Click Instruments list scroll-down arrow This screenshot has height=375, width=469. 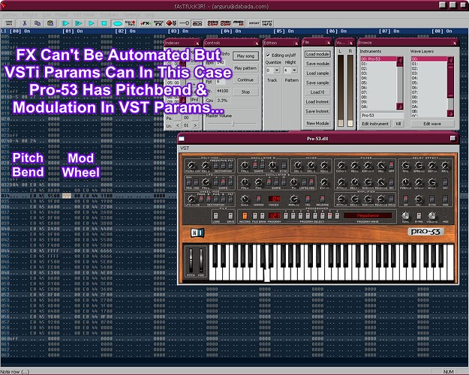coord(400,106)
